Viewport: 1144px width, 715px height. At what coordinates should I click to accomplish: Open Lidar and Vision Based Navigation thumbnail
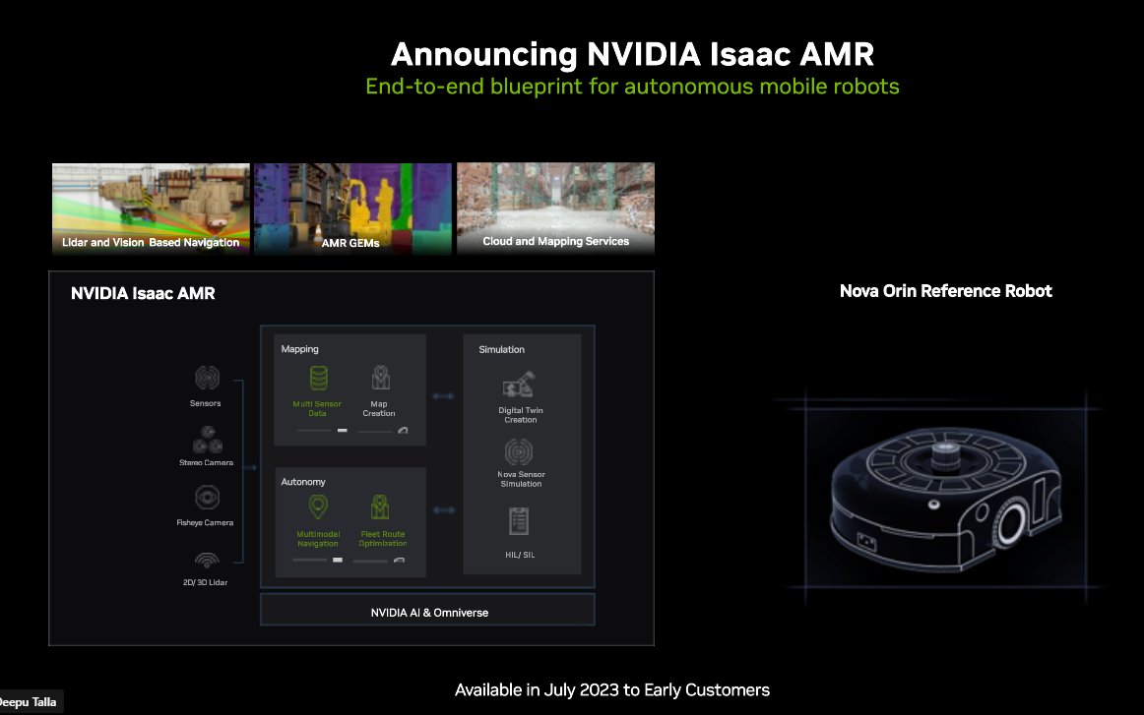pos(151,209)
